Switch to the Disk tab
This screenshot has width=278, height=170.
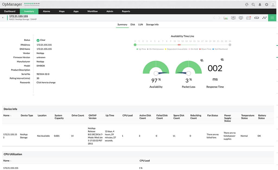click(x=133, y=25)
